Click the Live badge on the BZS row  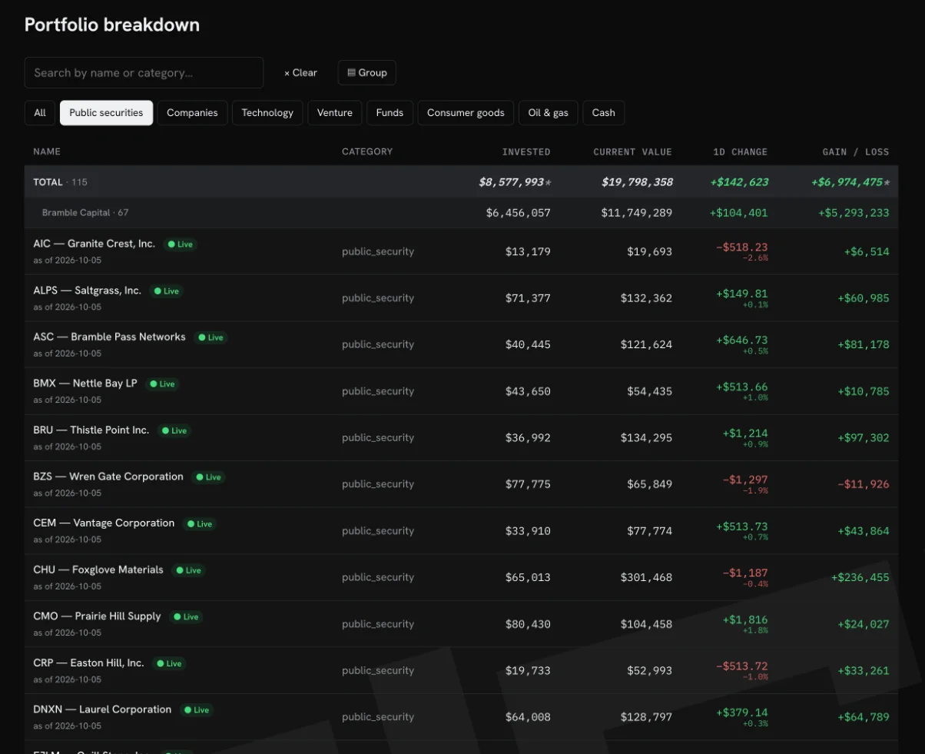tap(208, 477)
